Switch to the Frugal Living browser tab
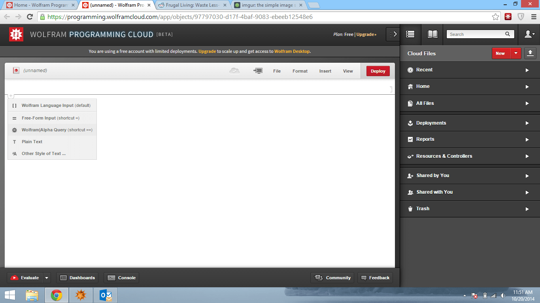This screenshot has width=540, height=303. [192, 5]
